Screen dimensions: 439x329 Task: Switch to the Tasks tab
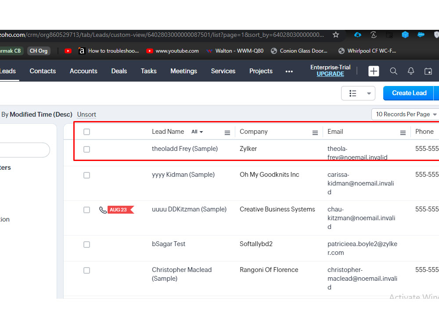(149, 71)
